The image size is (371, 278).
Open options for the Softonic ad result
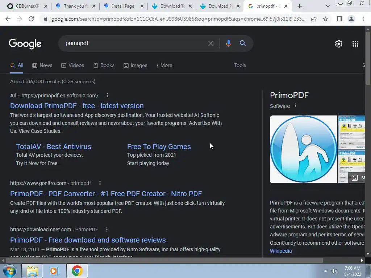107,95
